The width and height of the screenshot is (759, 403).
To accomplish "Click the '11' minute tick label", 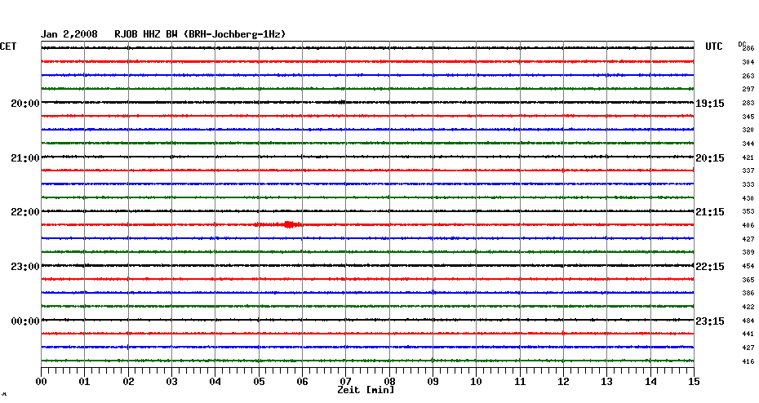I will click(x=520, y=382).
